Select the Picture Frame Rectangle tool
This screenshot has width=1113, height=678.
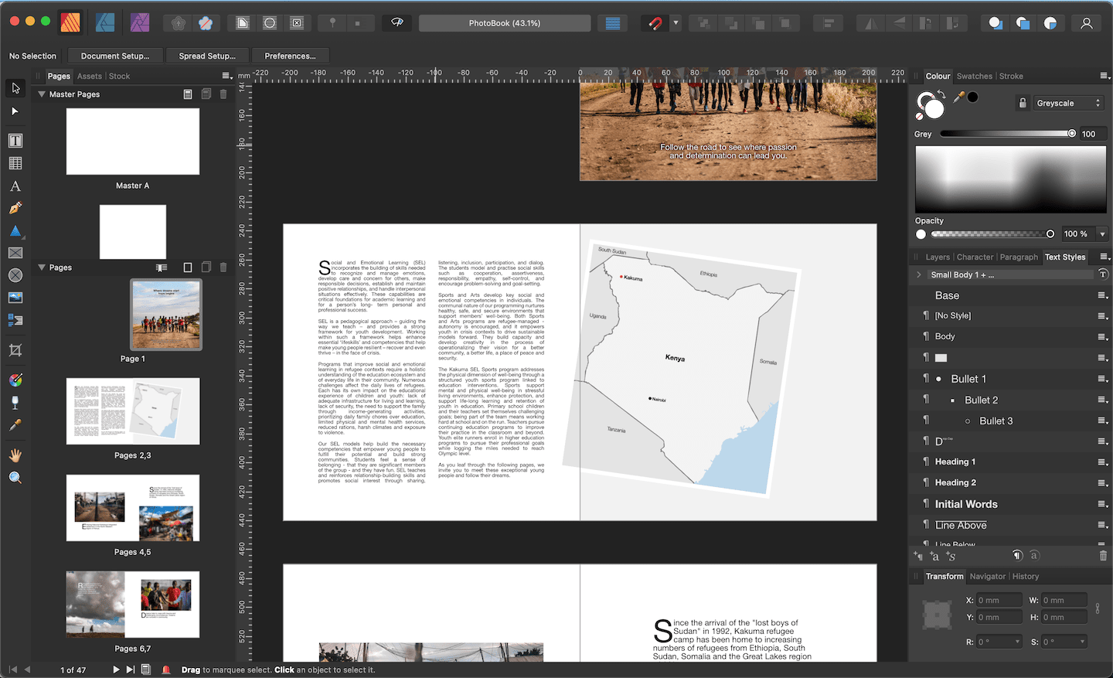pos(15,253)
